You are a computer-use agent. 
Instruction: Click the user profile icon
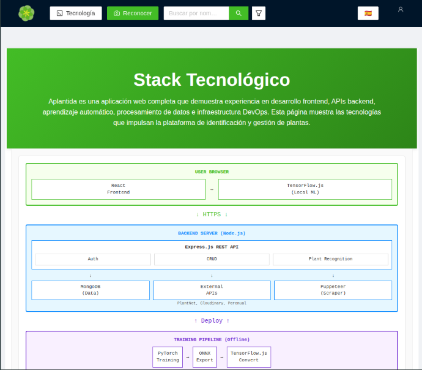tap(401, 10)
